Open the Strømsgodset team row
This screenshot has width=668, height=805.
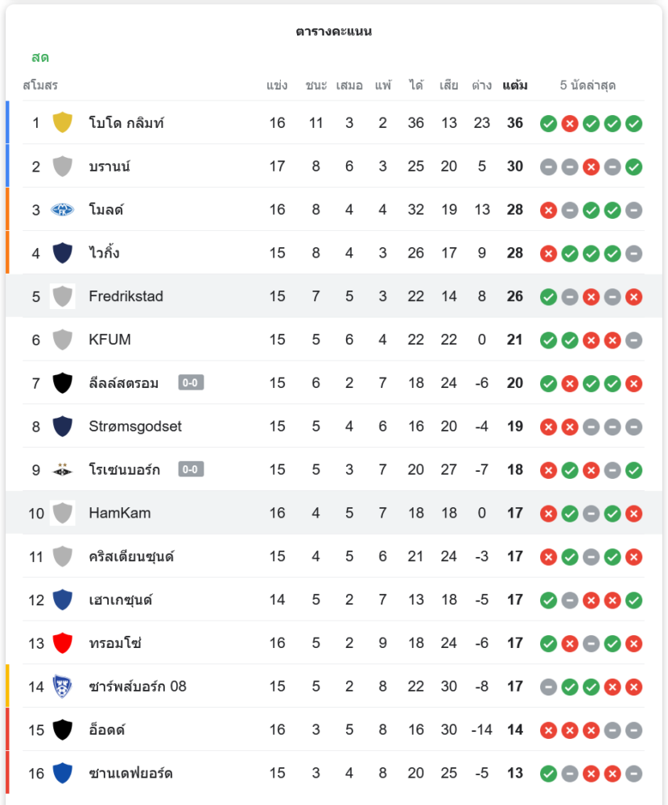tap(334, 426)
